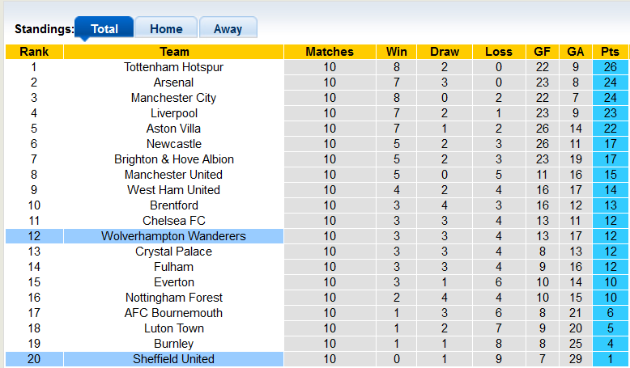Image resolution: width=630 pixels, height=368 pixels.
Task: Click the Wolverhampton Wanderers highlighted row
Action: tap(173, 236)
